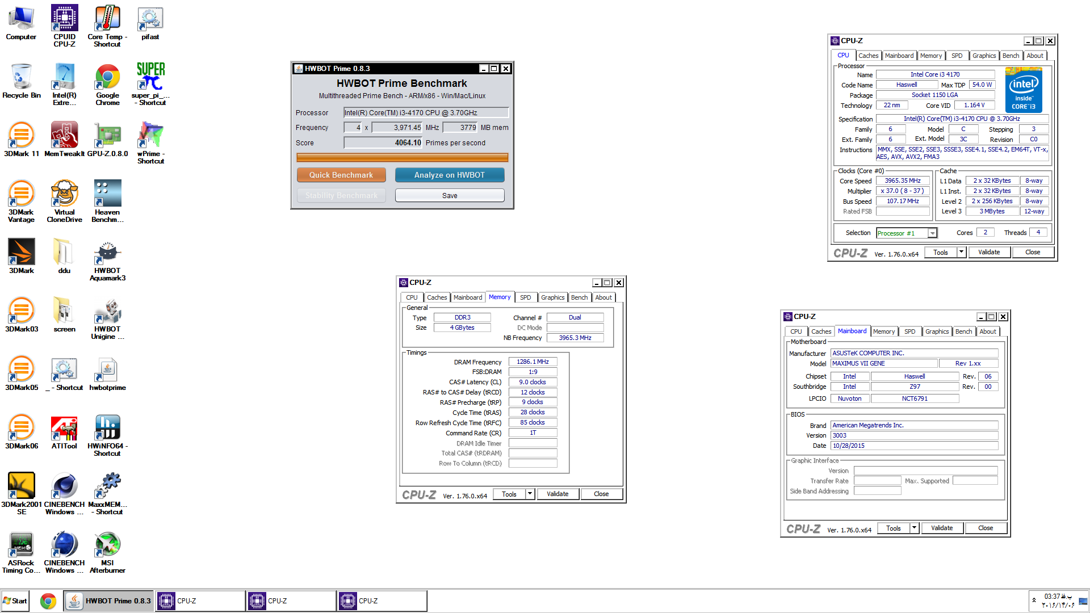The image size is (1090, 613).
Task: Click Quick Benchmark in HWBOT Prime
Action: coord(341,175)
